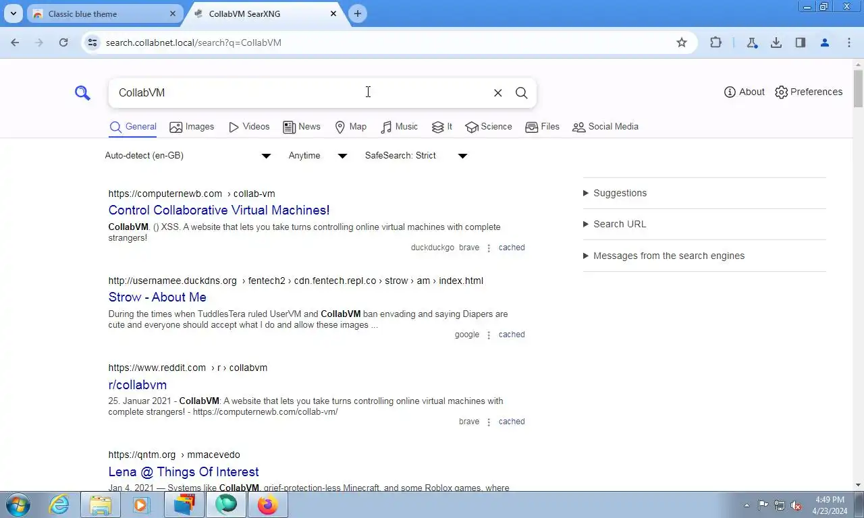Viewport: 864px width, 518px height.
Task: Switch to the Social Media tab
Action: (605, 127)
